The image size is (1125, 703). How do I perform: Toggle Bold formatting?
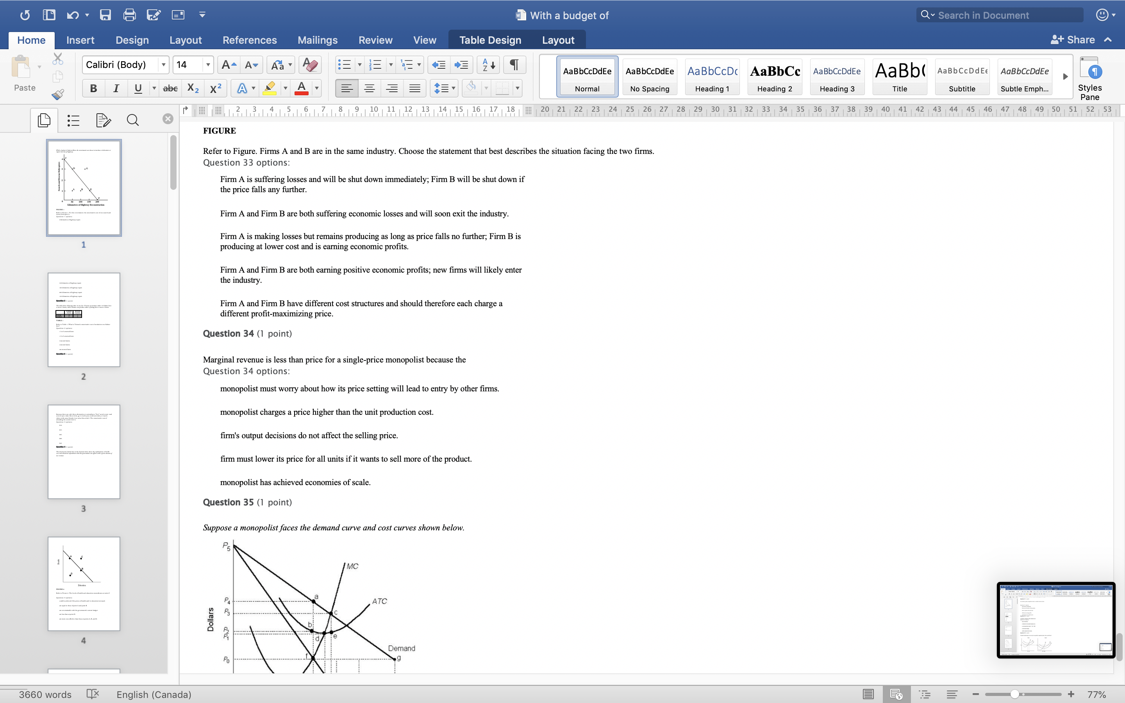click(93, 88)
